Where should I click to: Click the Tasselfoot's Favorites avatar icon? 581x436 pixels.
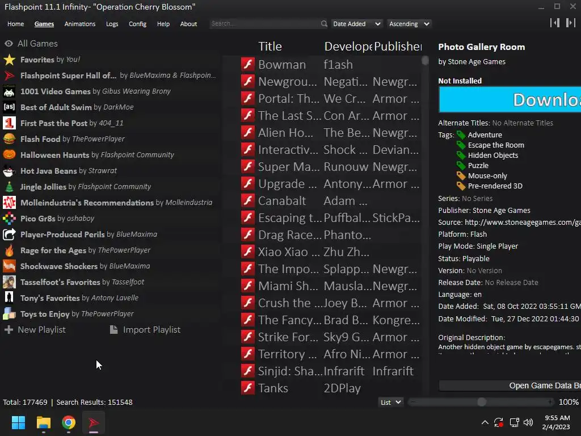click(x=9, y=282)
